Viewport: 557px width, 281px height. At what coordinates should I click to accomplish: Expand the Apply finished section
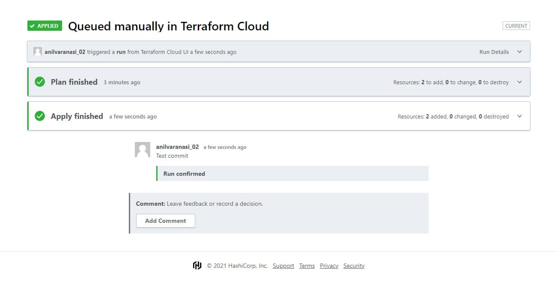coord(519,116)
